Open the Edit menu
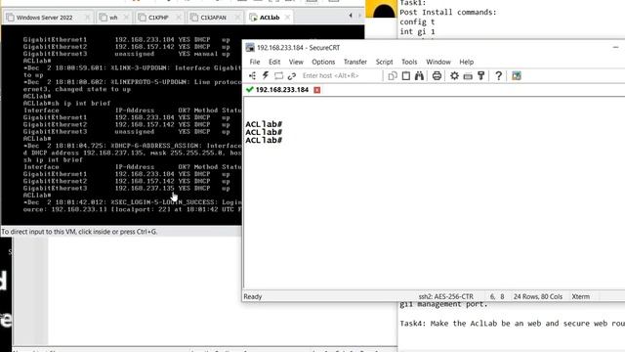Viewport: 625px width, 352px height. click(274, 62)
